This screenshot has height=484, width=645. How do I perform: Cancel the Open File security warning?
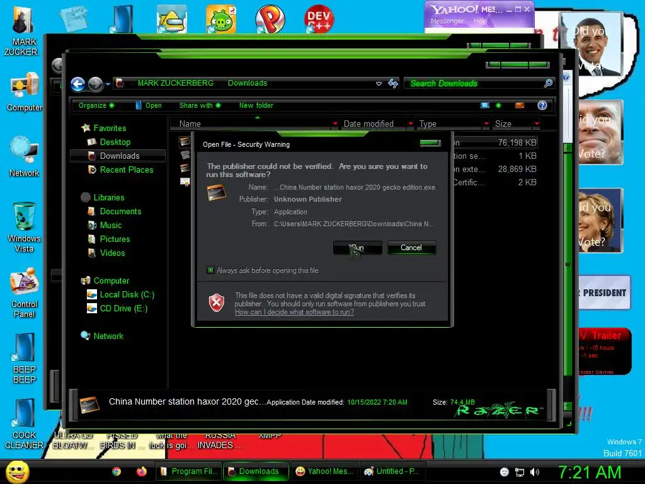tap(411, 248)
